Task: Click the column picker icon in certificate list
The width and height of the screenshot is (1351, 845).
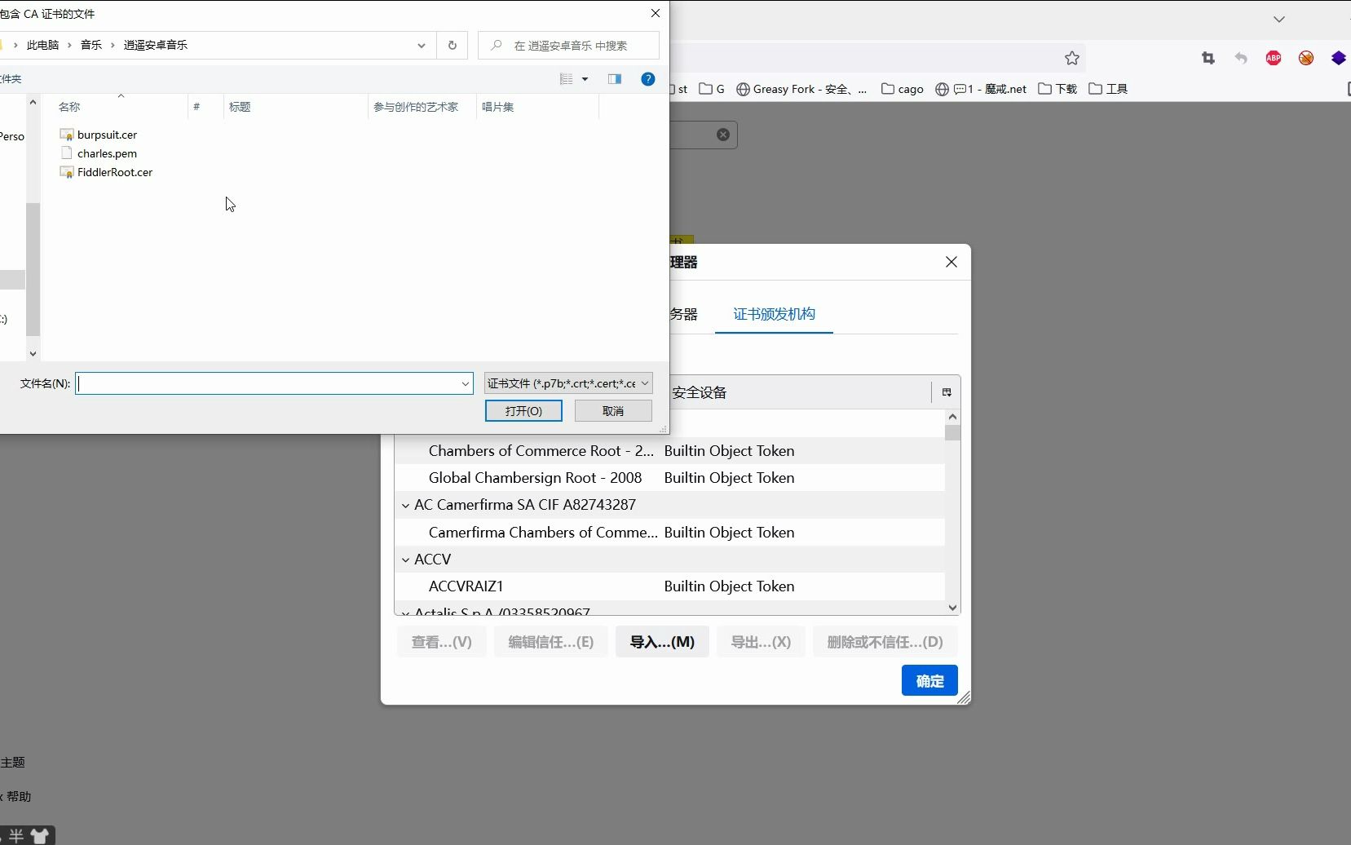Action: [947, 392]
